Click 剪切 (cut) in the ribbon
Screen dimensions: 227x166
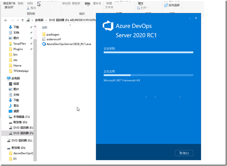click(x=31, y=8)
